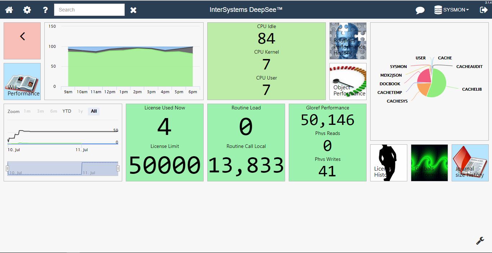Image resolution: width=492 pixels, height=253 pixels.
Task: Select the 3m zoom range
Action: (x=40, y=111)
